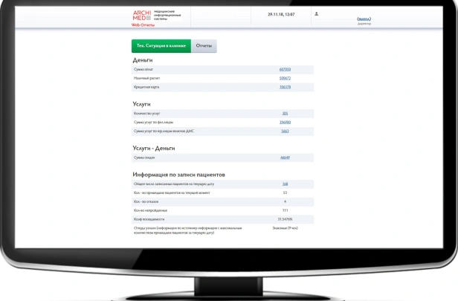The height and width of the screenshot is (301, 458).
Task: Click the physical persons services sum 396980
Action: pos(285,123)
